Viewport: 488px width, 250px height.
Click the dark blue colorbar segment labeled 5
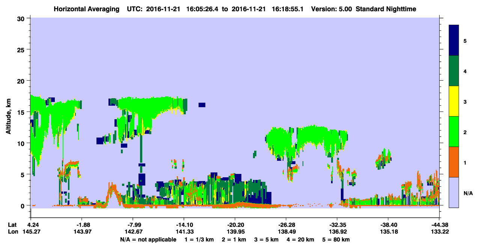click(x=454, y=40)
